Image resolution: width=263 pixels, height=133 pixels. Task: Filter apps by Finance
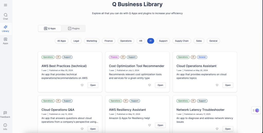pos(109,41)
